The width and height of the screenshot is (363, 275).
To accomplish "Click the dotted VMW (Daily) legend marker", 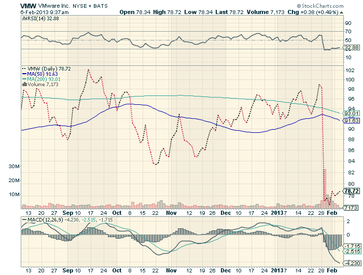I will click(24, 69).
